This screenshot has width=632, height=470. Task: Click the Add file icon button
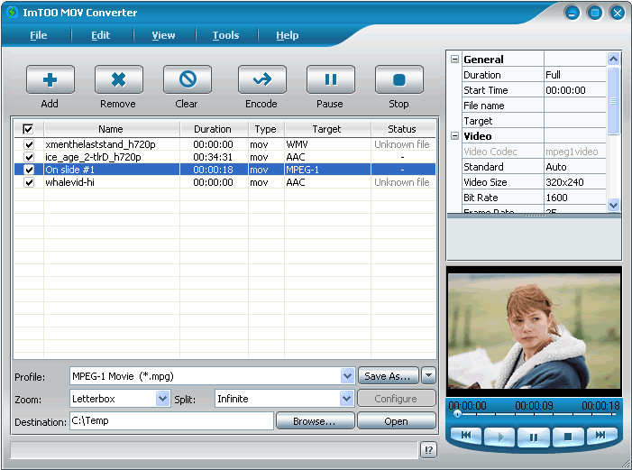50,80
